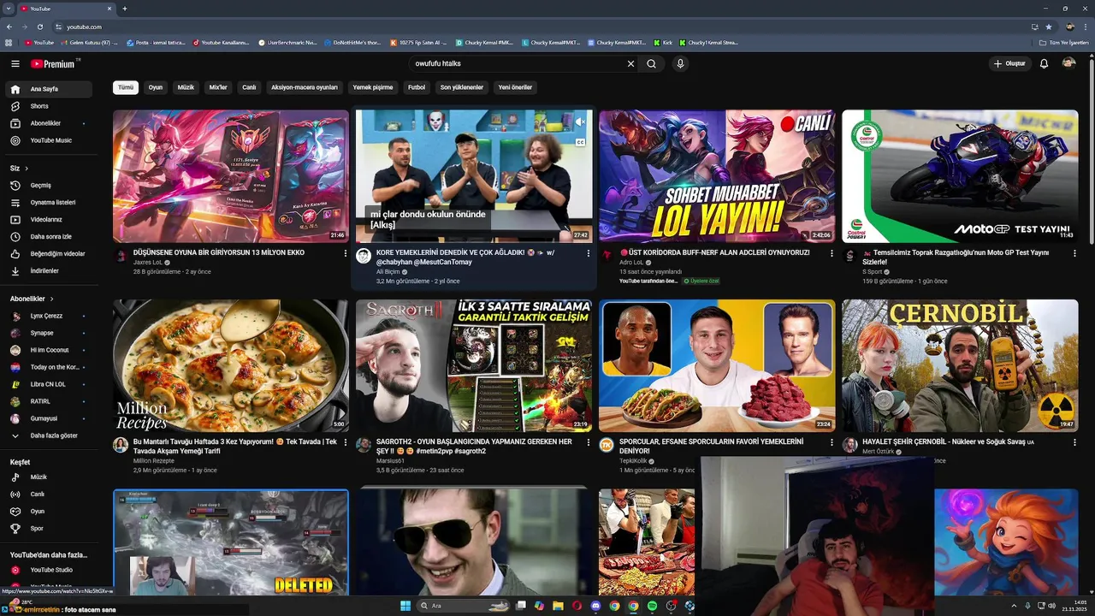Screen dimensions: 1095x616
Task: Open Beğendiğim videolar list
Action: [x=49, y=254]
